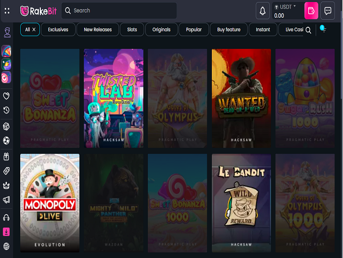Image resolution: width=343 pixels, height=258 pixels.
Task: Open the sports soccer ball icon
Action: click(x=7, y=141)
